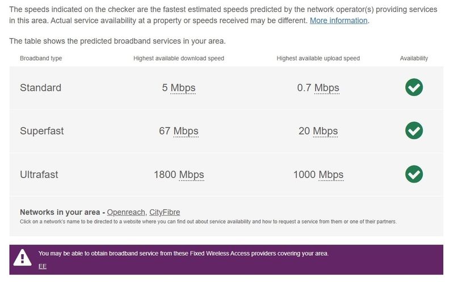Image resolution: width=454 pixels, height=282 pixels.
Task: Click the Mbps abbreviation beside 5 download
Action: [x=183, y=88]
